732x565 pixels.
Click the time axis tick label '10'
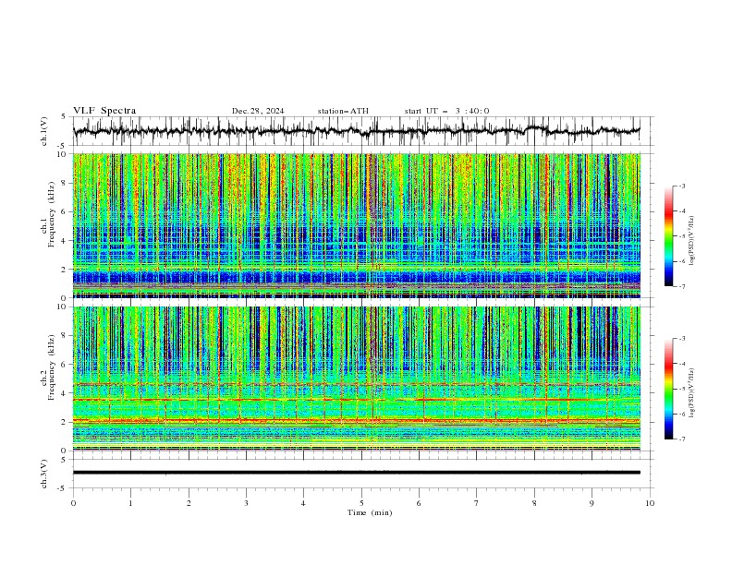click(650, 503)
